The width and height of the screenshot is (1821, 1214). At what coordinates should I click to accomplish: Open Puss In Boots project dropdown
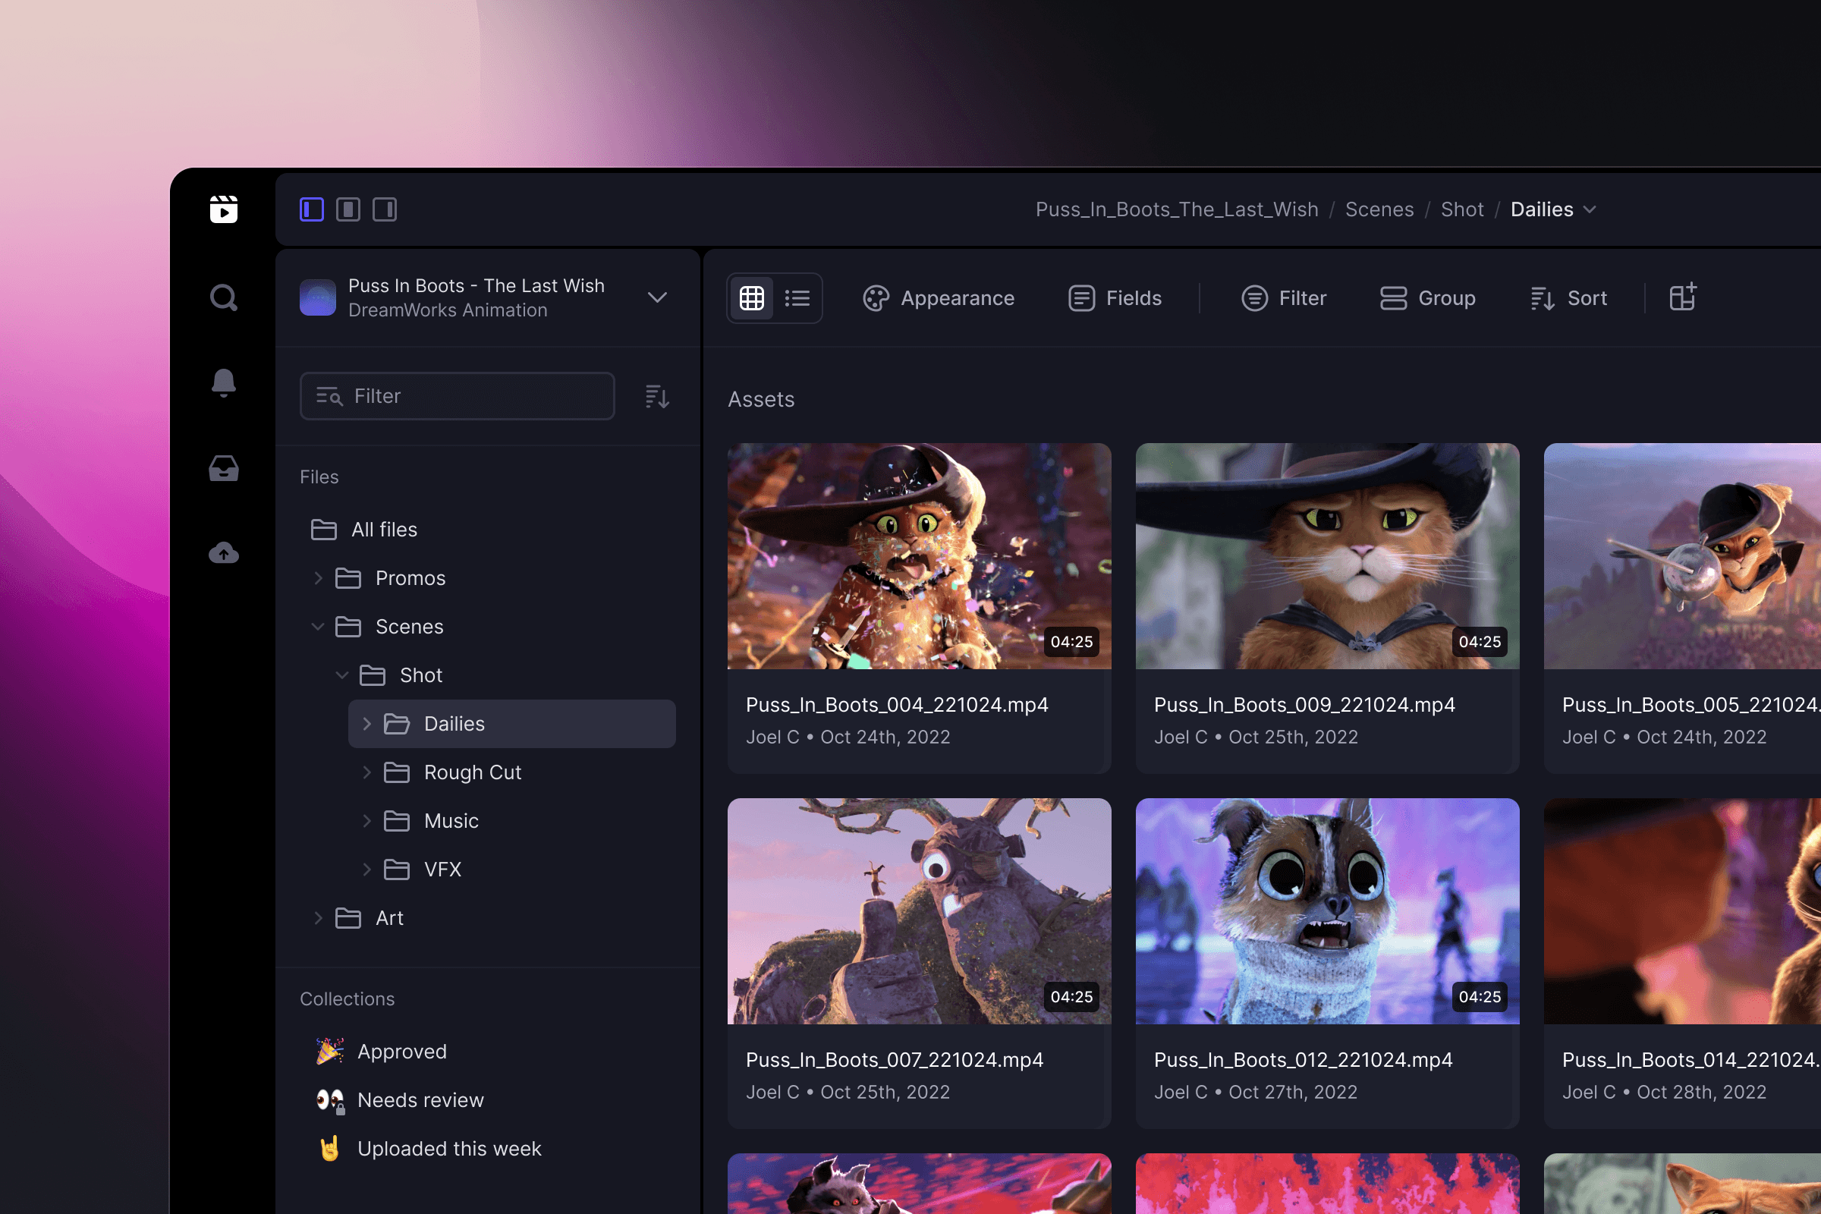coord(656,298)
